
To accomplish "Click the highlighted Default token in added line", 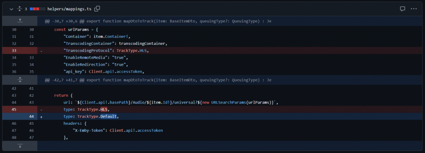I will click(x=108, y=116).
